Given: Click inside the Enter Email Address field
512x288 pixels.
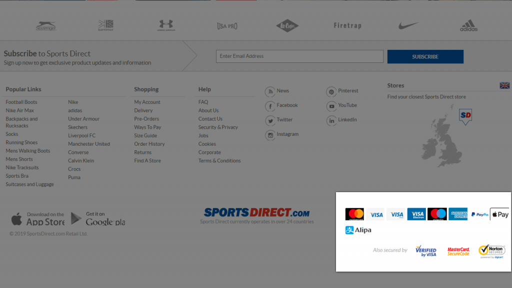Looking at the screenshot, I should [299, 56].
